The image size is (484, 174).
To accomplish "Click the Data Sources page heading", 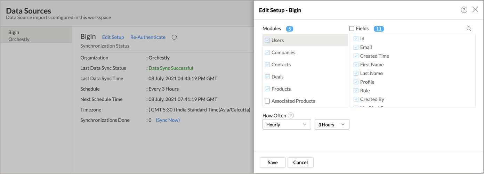I will coord(29,11).
